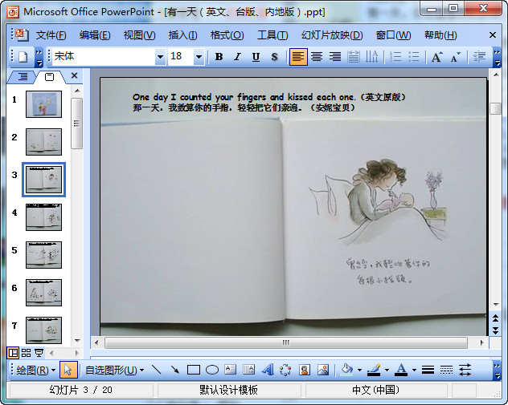Toggle Underline formatting
The height and width of the screenshot is (405, 508).
(x=256, y=57)
